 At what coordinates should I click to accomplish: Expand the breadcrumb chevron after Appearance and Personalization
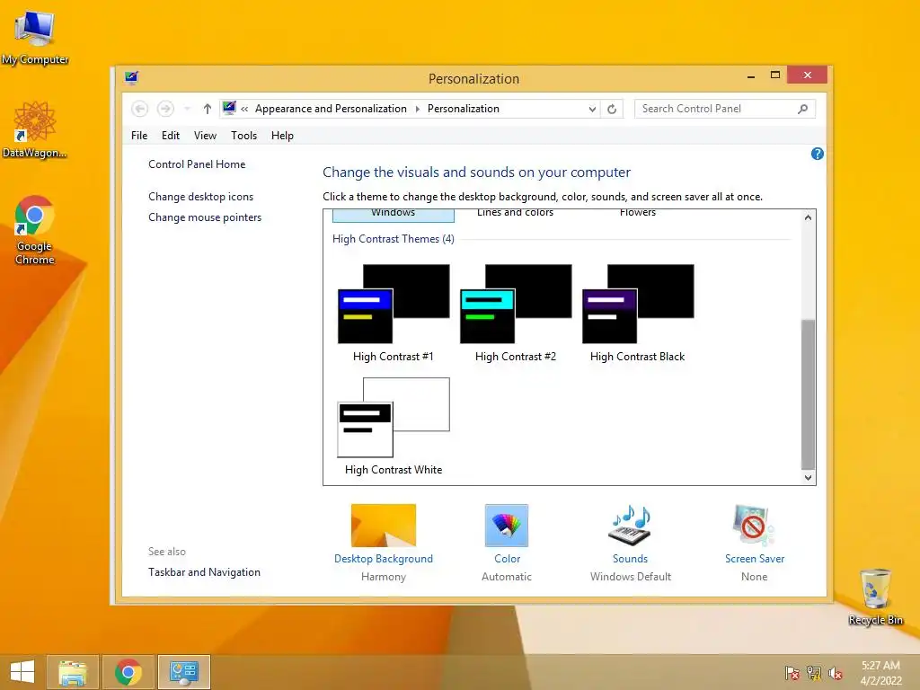pos(417,109)
